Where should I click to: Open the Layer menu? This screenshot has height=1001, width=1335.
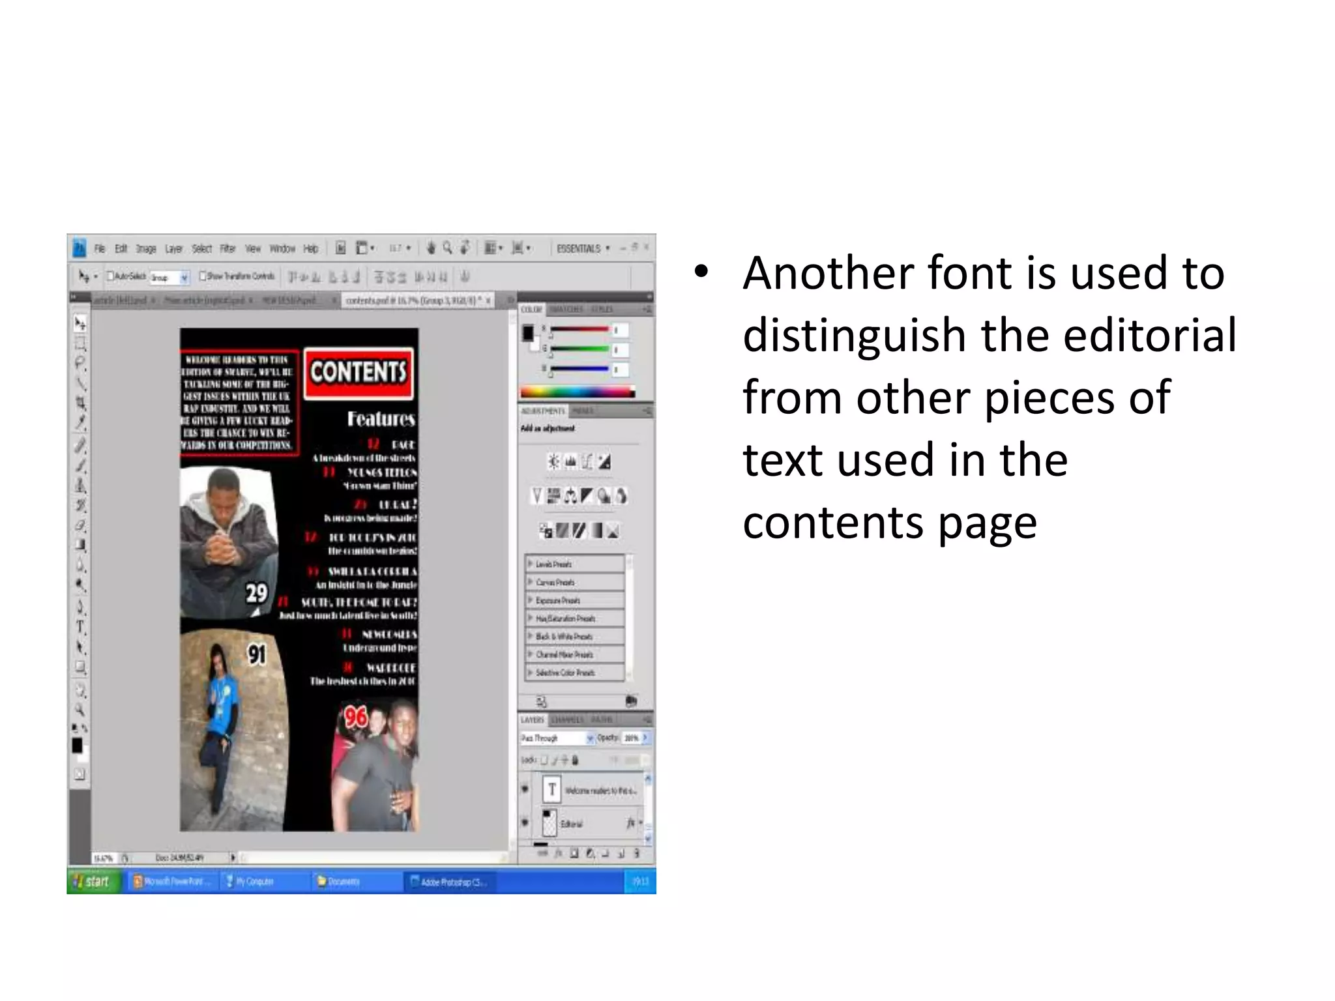173,248
